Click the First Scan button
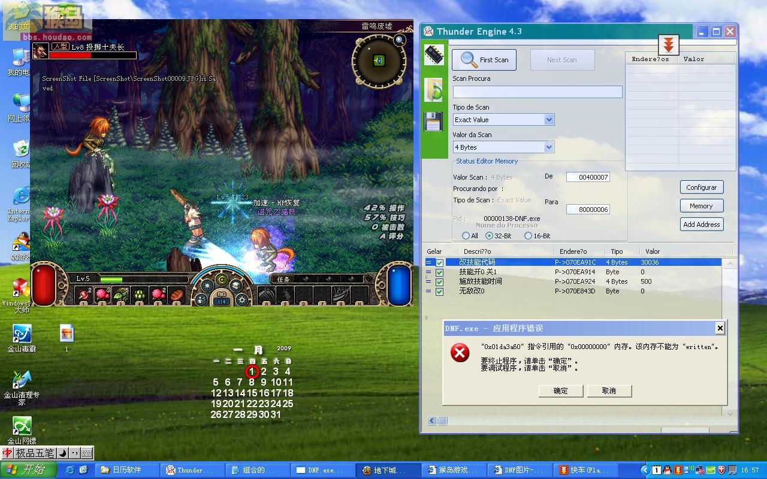The height and width of the screenshot is (479, 767). click(484, 60)
